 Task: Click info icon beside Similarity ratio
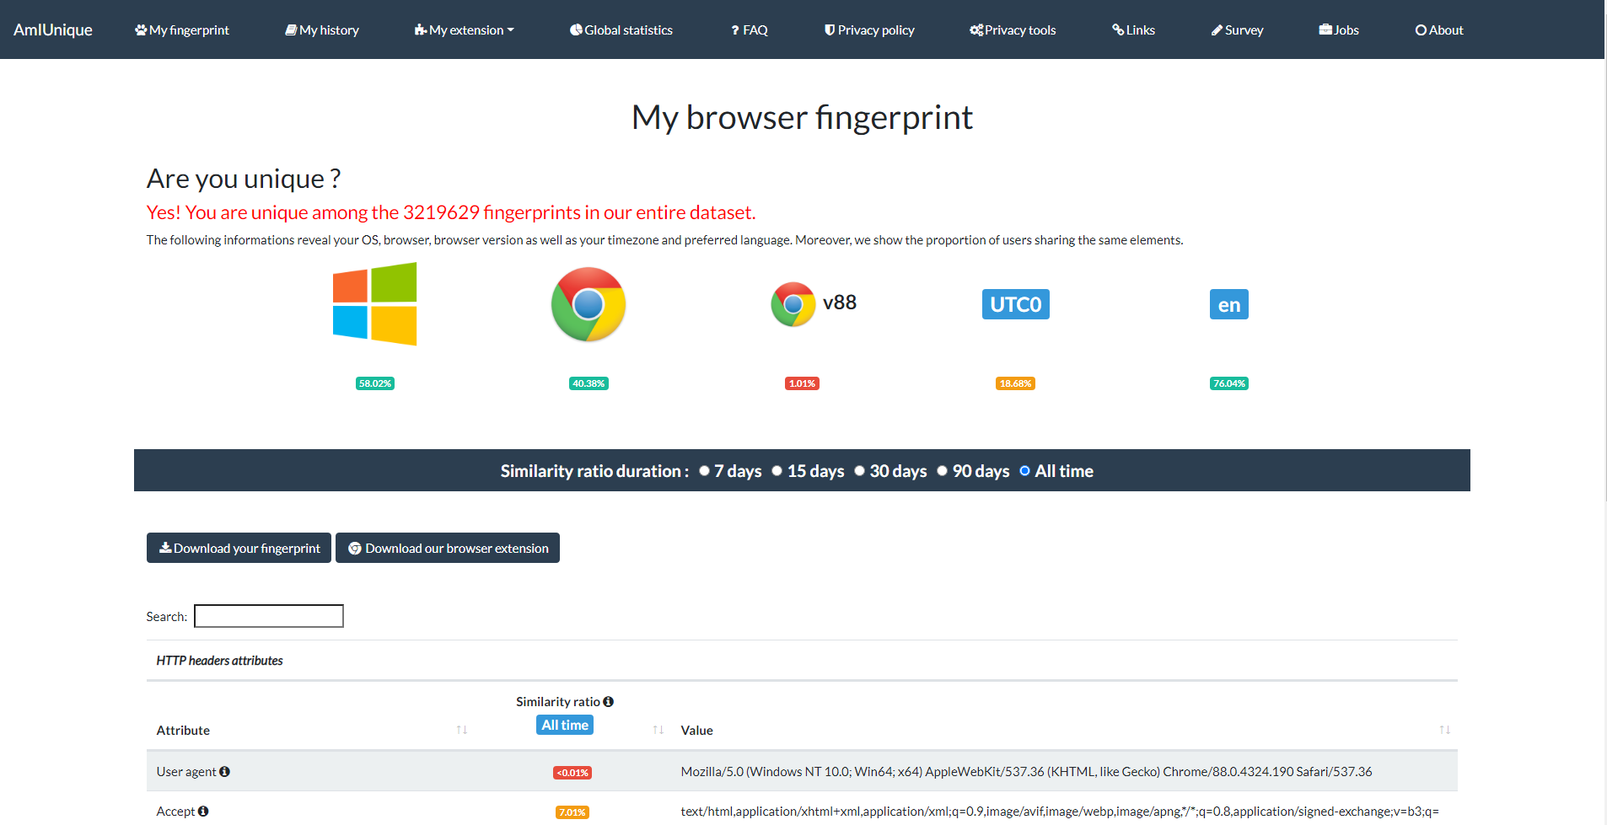click(x=609, y=702)
